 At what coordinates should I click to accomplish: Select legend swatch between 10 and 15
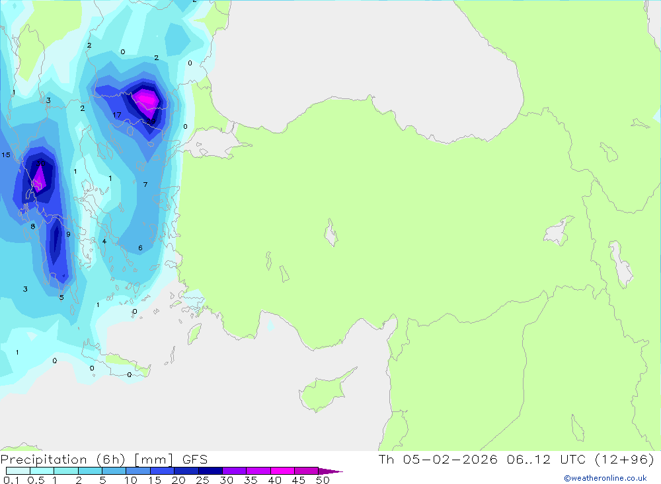(x=138, y=471)
